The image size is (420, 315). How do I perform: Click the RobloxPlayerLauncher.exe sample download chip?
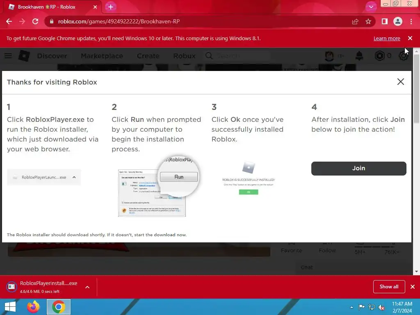coord(44,177)
